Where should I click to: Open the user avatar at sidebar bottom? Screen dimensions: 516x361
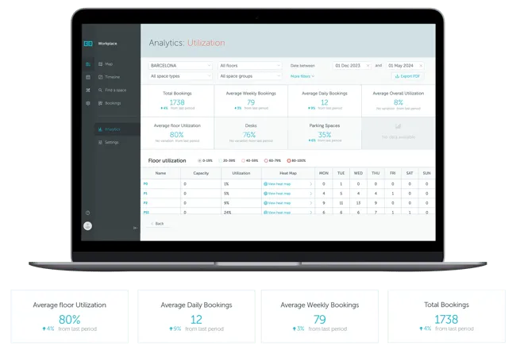(x=87, y=226)
